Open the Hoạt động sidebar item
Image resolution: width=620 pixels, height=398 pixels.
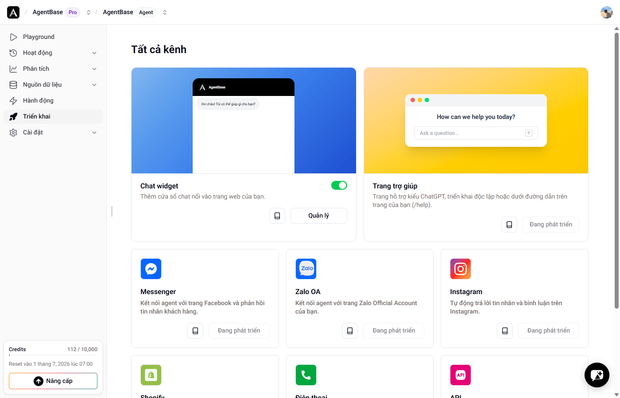click(x=53, y=53)
